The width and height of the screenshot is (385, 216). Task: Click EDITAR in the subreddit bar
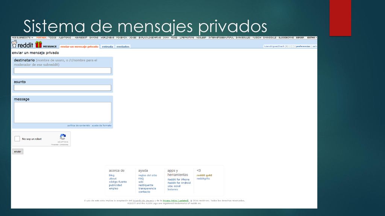[311, 38]
